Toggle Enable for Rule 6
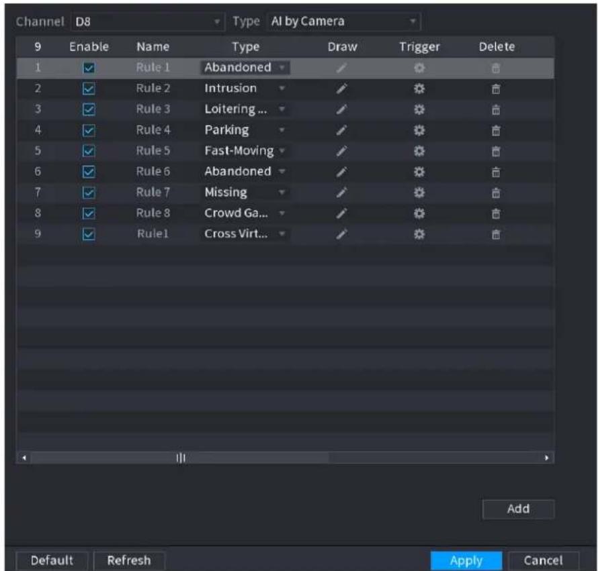This screenshot has width=598, height=571. point(89,172)
